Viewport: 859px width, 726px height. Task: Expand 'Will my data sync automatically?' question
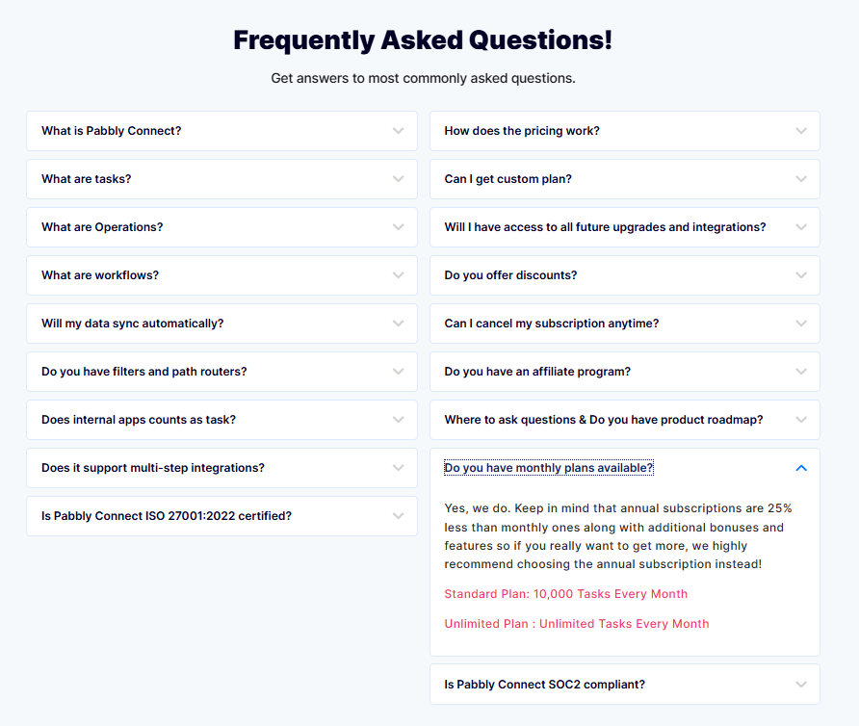coord(133,324)
